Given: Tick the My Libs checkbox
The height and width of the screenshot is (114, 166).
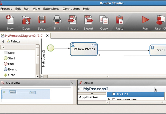Looking at the screenshot, I should click(114, 94).
